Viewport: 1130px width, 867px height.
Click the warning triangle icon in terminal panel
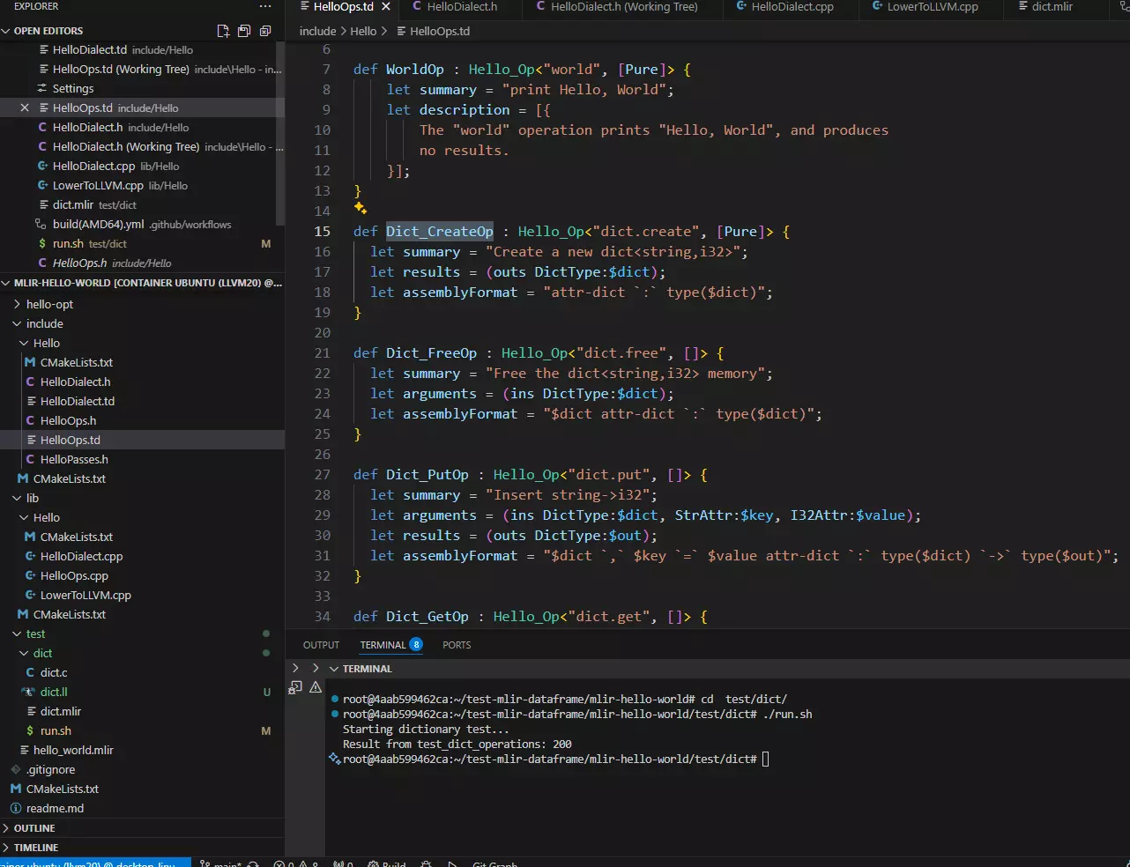[315, 687]
